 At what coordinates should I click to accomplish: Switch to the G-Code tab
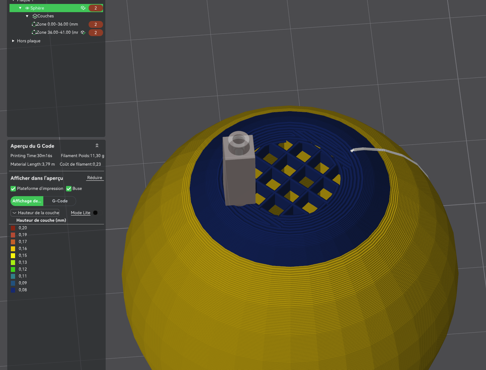pos(60,201)
